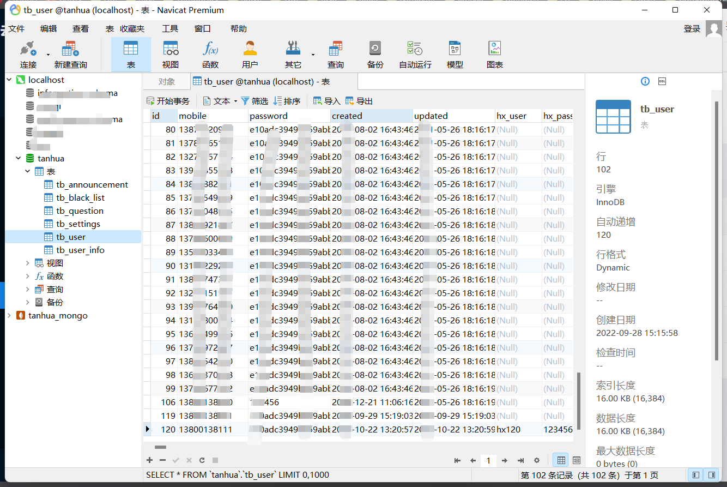Screen dimensions: 727x487
Task: Click the user avatar next to 登录
Action: (714, 28)
